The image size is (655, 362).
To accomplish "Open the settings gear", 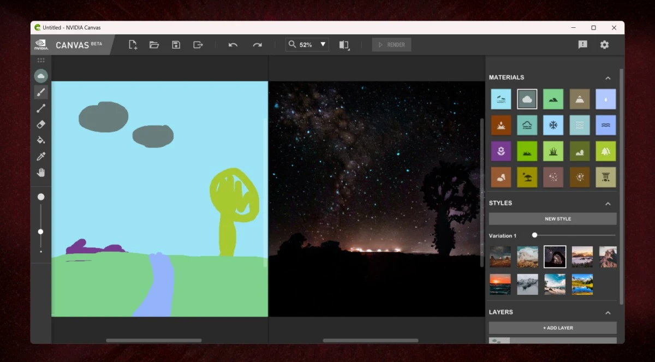I will pos(604,45).
